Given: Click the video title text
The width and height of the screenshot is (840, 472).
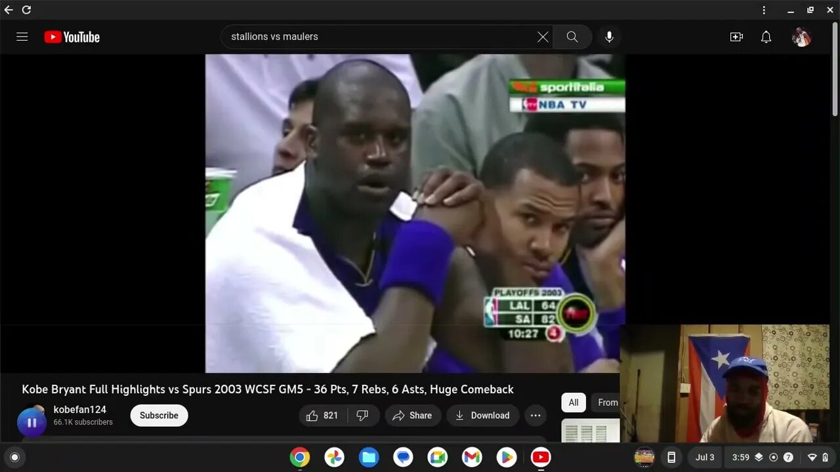Looking at the screenshot, I should point(268,389).
